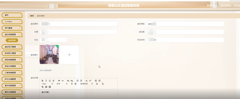Screen dimensions: 240x99
Task: Apply Heading 2 style
Action: 72,81
